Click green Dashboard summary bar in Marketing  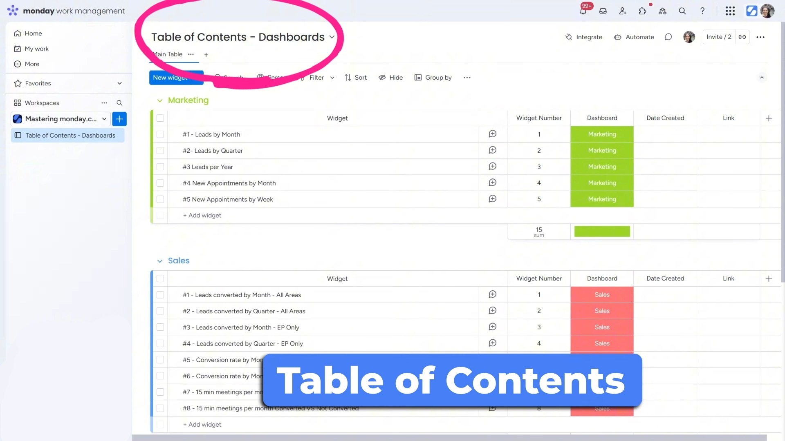click(602, 232)
